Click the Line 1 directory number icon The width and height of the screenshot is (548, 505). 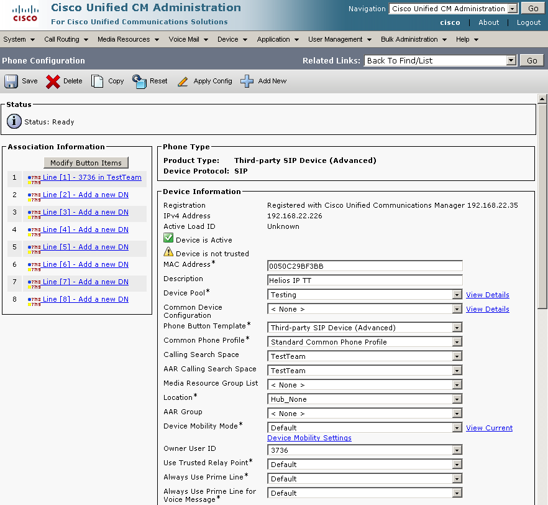click(x=34, y=179)
